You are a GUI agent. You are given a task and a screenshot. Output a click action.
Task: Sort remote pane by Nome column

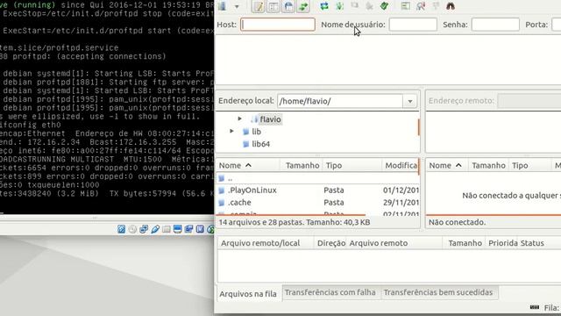coord(446,165)
